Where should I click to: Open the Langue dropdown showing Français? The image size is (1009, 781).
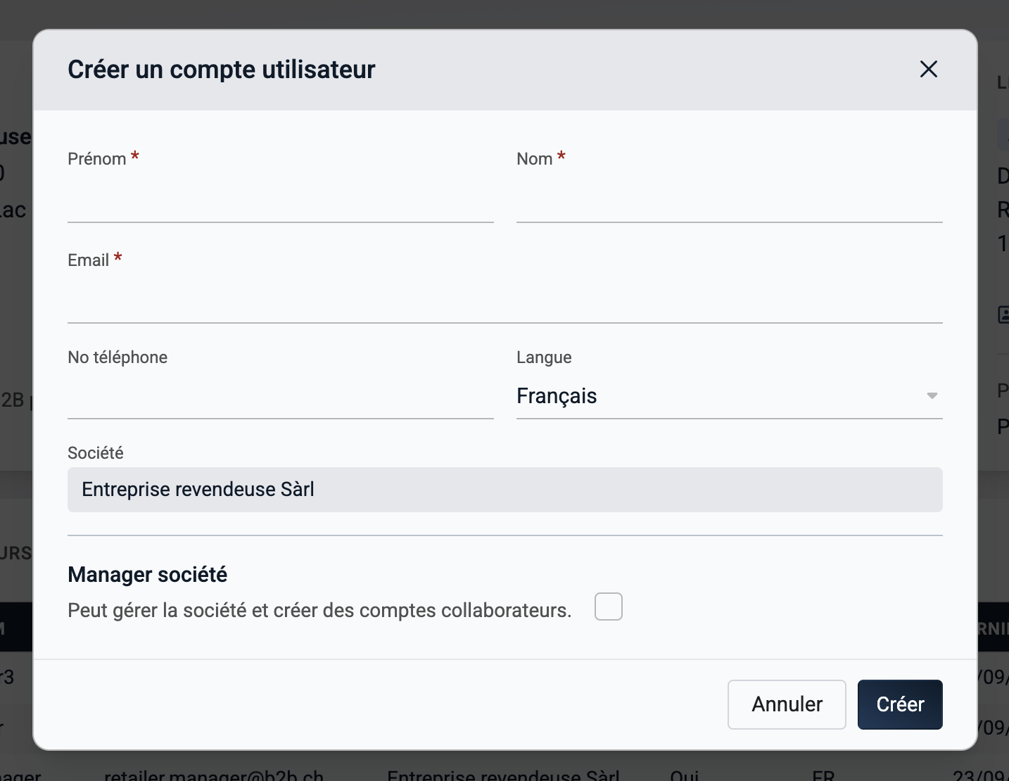tap(729, 396)
